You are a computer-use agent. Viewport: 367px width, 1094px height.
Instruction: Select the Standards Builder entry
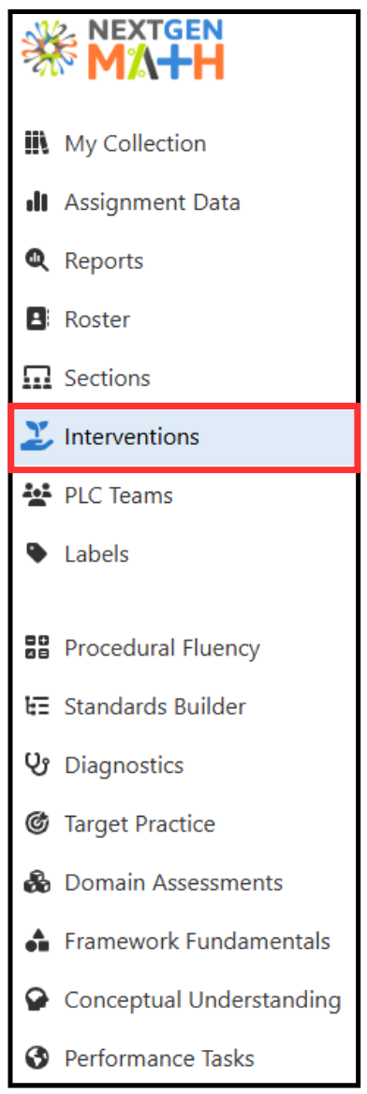(183, 707)
